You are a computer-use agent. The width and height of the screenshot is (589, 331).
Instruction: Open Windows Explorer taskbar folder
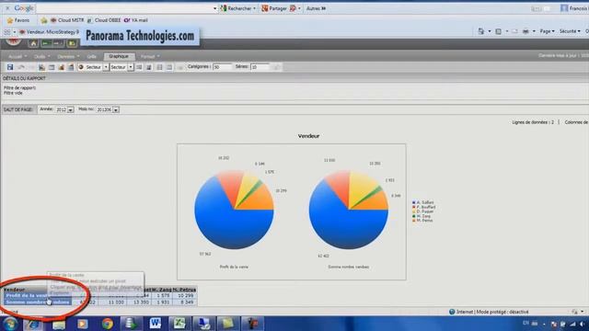[x=58, y=324]
